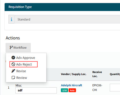This screenshot has width=120, height=95.
Task: Click the Vendor / Supply Loc. column header
Action: tap(74, 74)
